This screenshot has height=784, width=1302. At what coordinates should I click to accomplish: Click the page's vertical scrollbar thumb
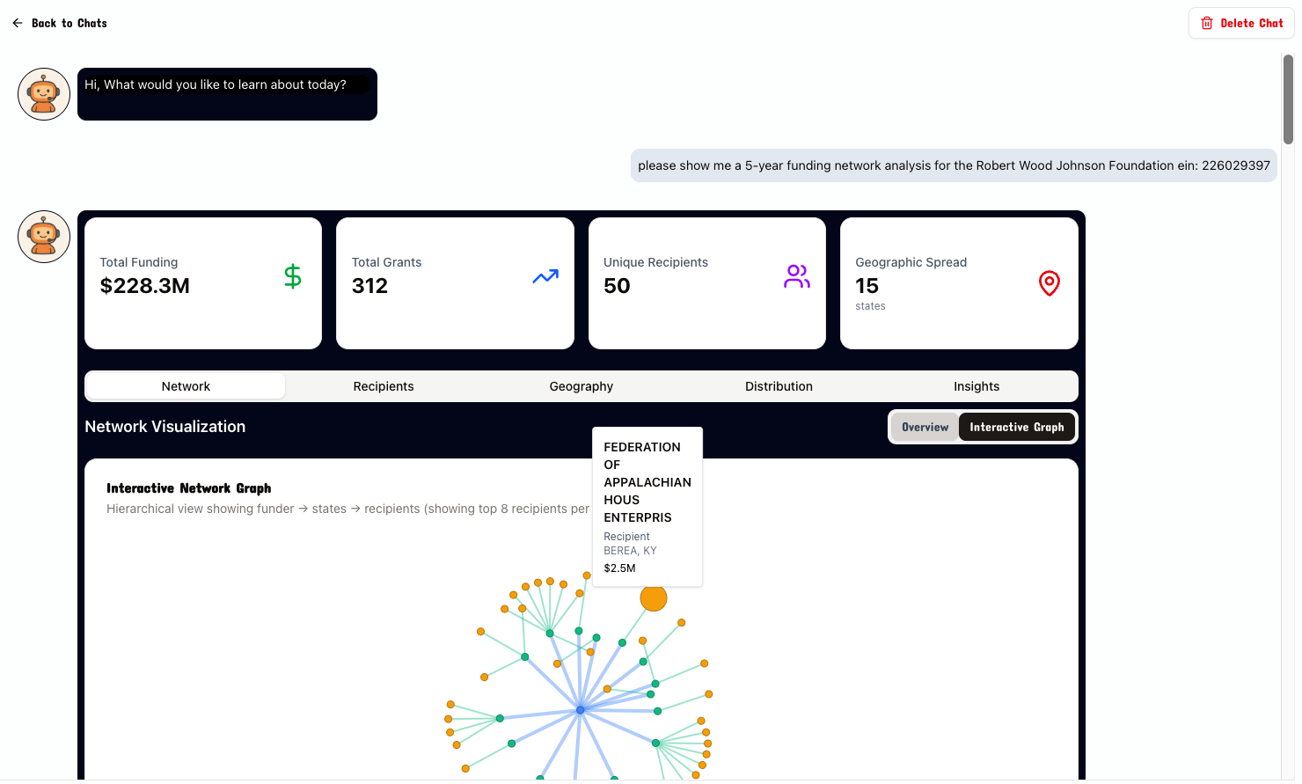point(1288,99)
